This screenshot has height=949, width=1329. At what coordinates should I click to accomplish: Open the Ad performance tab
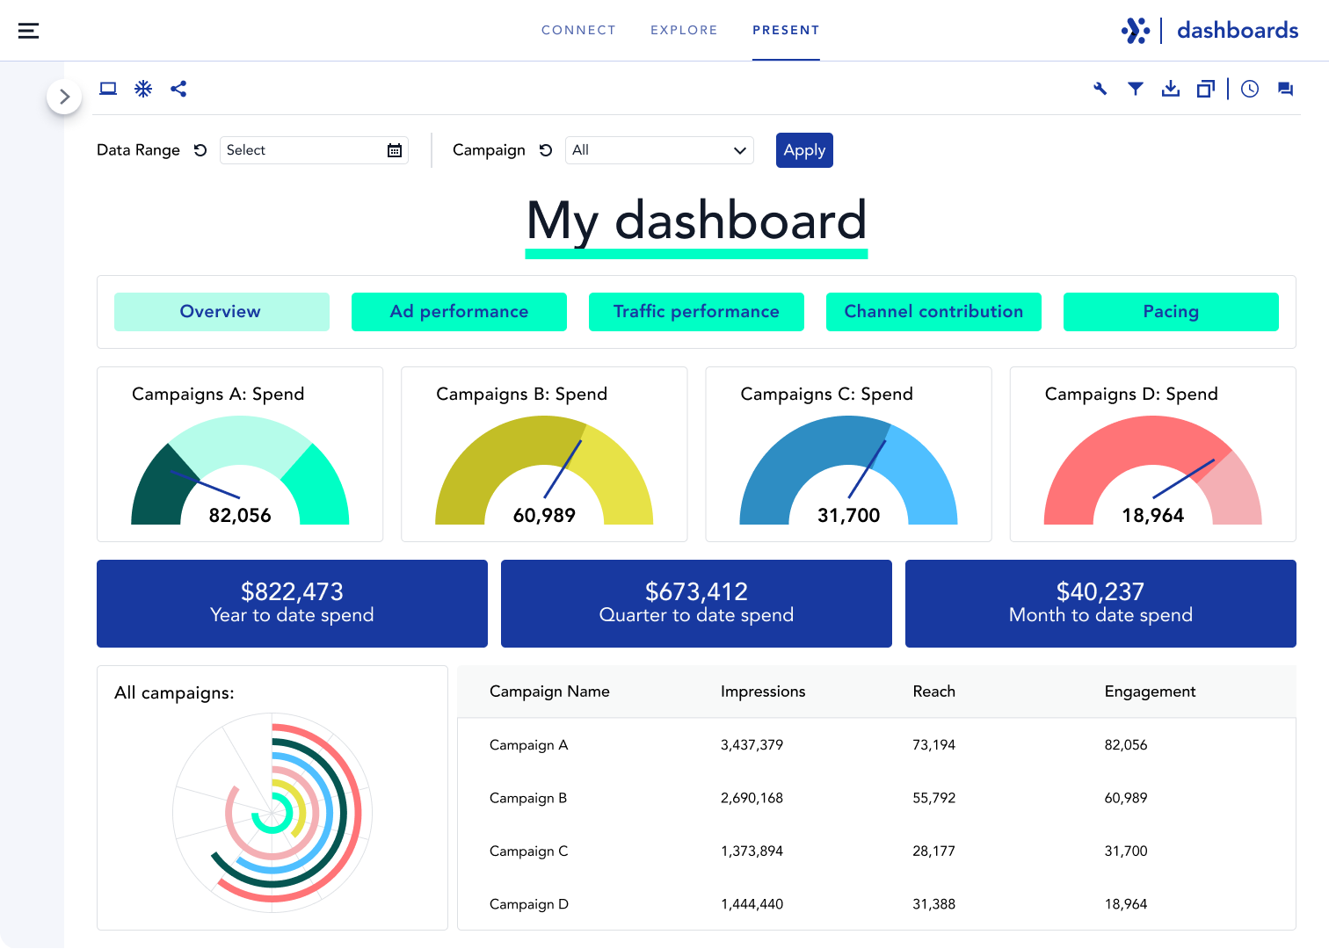(x=459, y=312)
